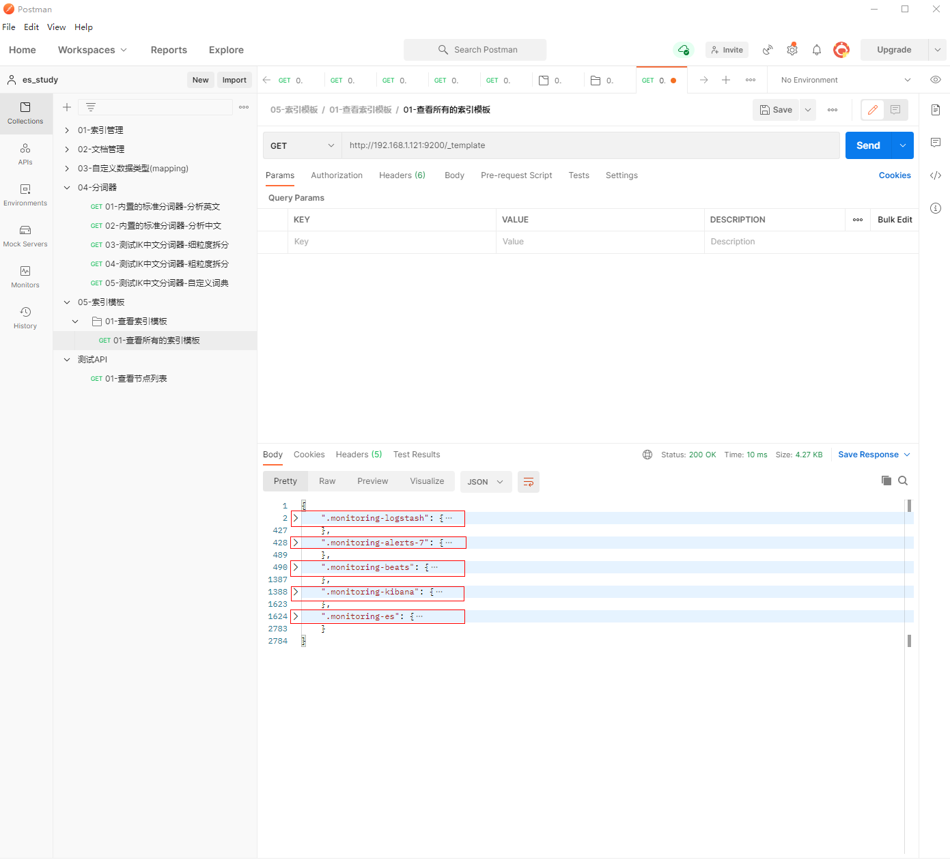950x860 pixels.
Task: Open the View menu
Action: pyautogui.click(x=56, y=27)
